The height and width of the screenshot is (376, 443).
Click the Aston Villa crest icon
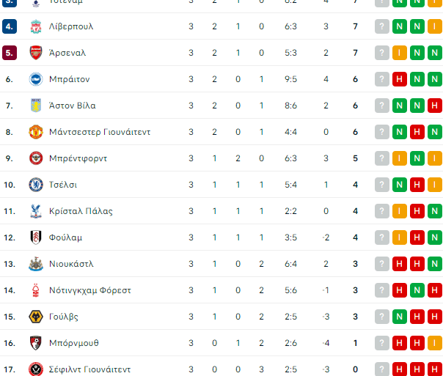tap(36, 106)
